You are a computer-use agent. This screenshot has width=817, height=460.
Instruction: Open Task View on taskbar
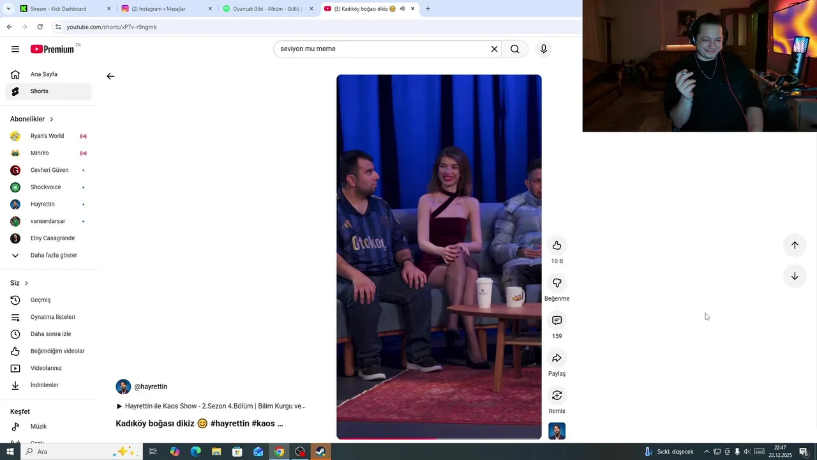click(153, 452)
